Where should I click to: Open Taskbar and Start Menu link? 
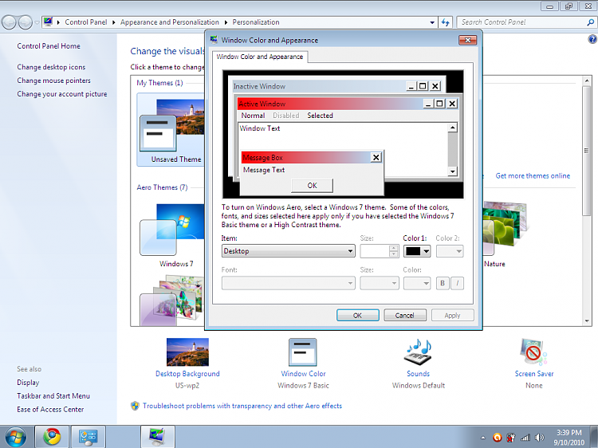53,395
